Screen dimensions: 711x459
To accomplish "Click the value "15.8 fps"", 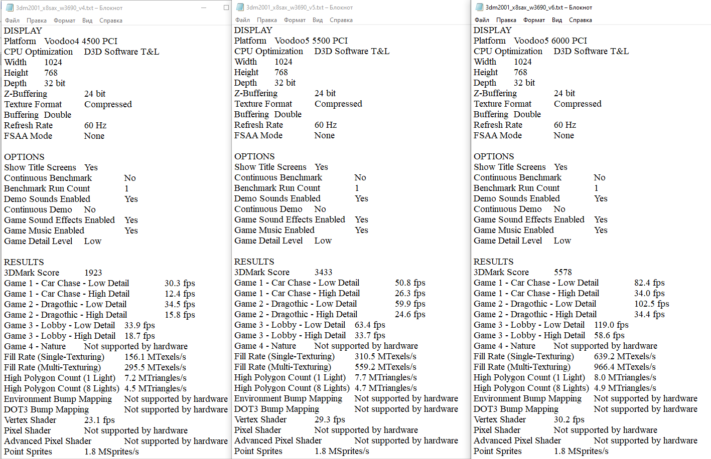I will [180, 315].
